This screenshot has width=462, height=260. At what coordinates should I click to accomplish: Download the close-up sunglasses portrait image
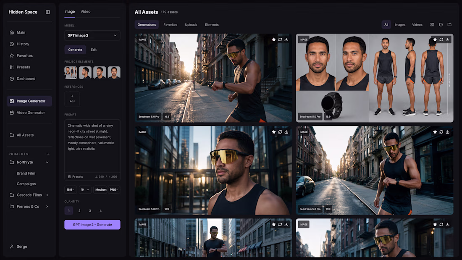click(286, 132)
